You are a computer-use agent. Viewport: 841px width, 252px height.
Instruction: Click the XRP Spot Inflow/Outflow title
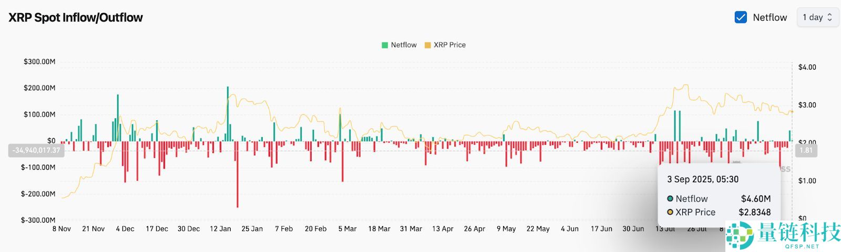click(76, 17)
